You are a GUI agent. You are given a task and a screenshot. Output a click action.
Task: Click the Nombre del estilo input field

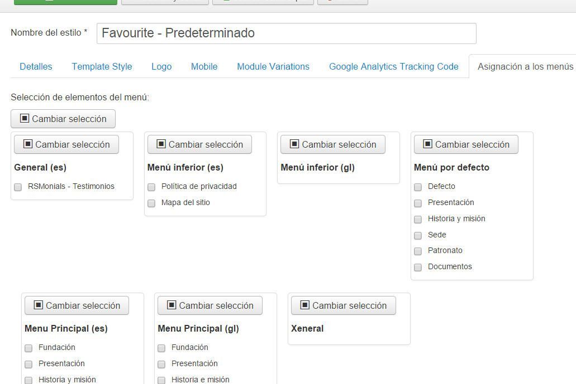point(287,33)
